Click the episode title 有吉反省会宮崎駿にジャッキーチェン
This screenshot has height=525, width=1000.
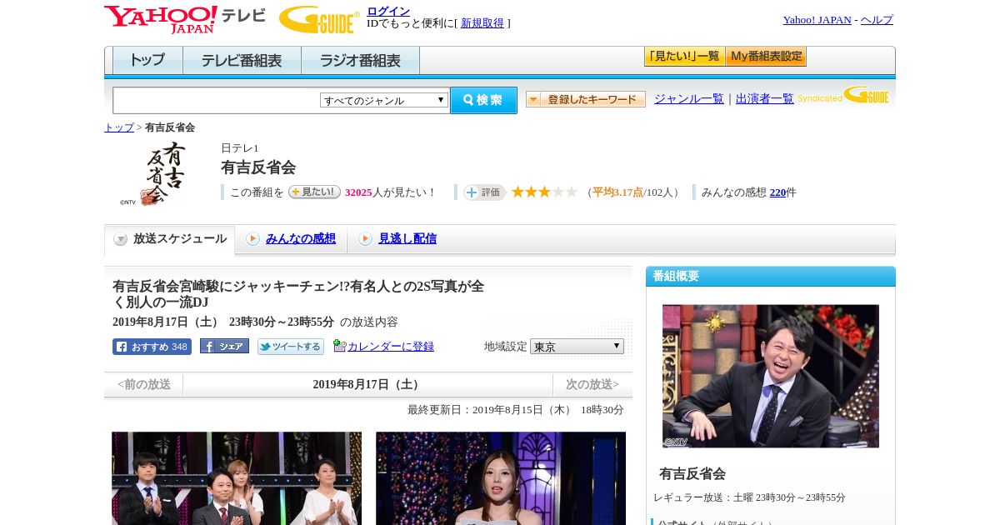tap(298, 294)
